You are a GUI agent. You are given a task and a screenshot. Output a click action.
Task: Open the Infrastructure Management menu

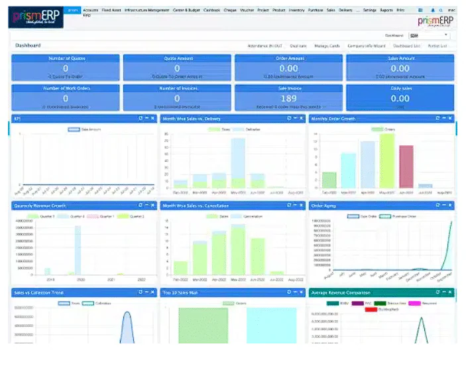pos(146,10)
